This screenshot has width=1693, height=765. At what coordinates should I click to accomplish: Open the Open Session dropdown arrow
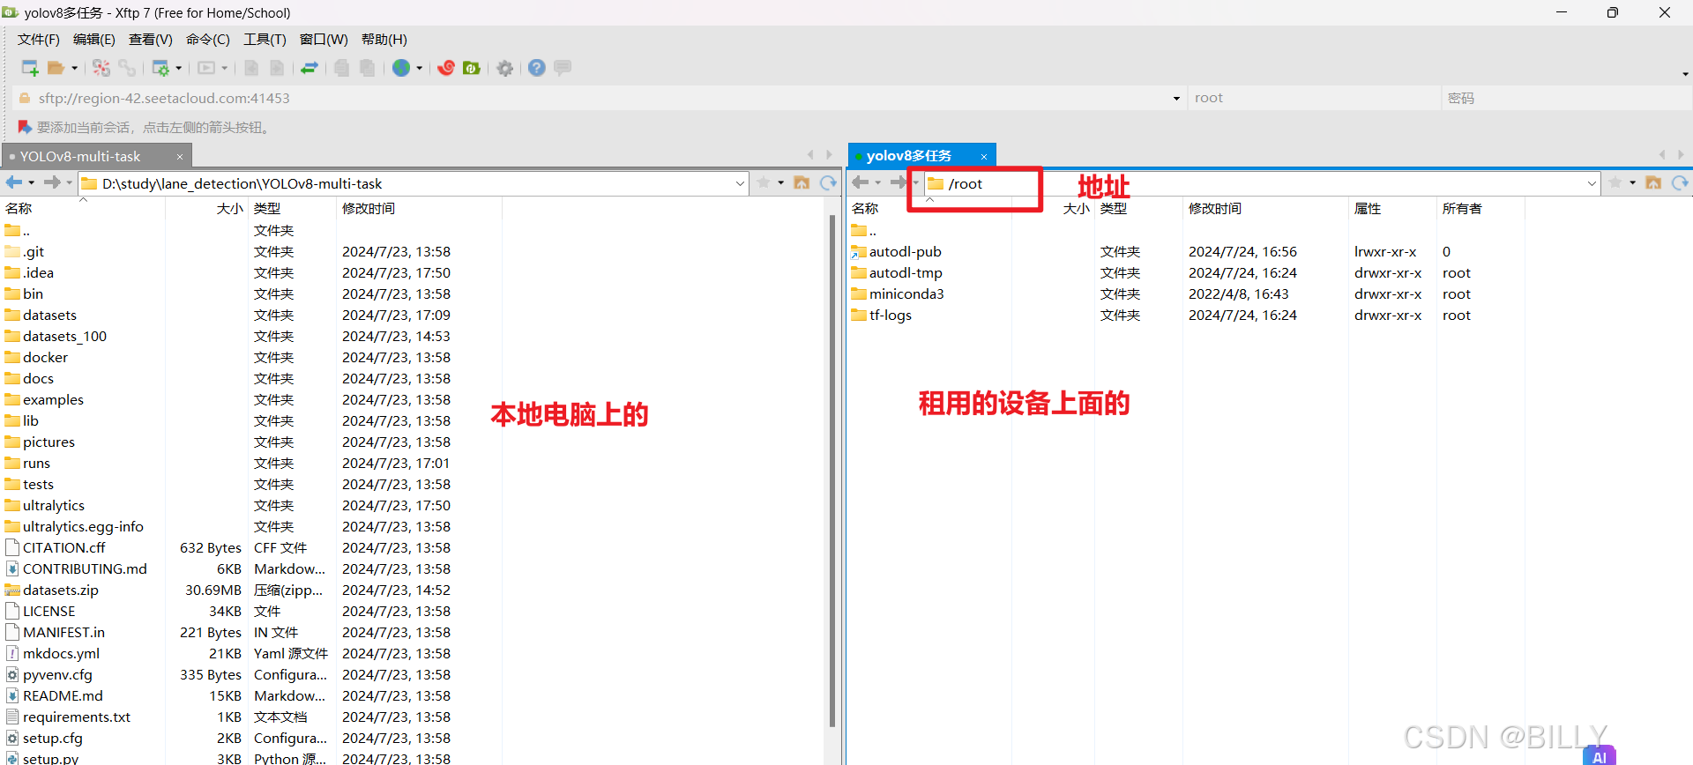pyautogui.click(x=74, y=68)
